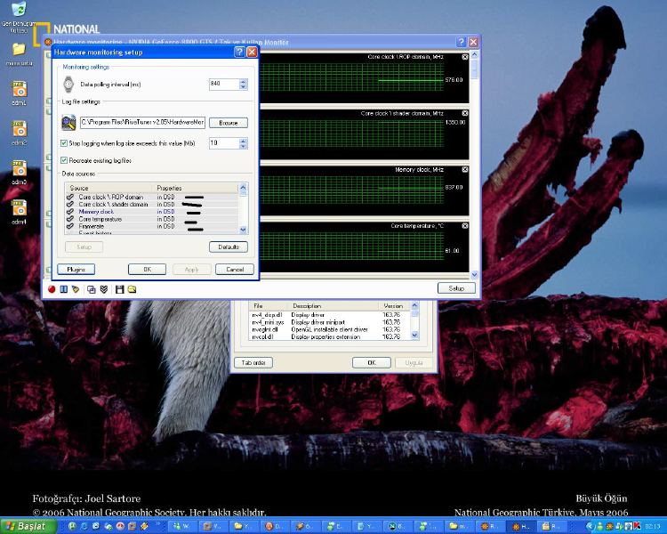Select the OpenGL installable client driver row
The image size is (667, 534).
[x=330, y=329]
